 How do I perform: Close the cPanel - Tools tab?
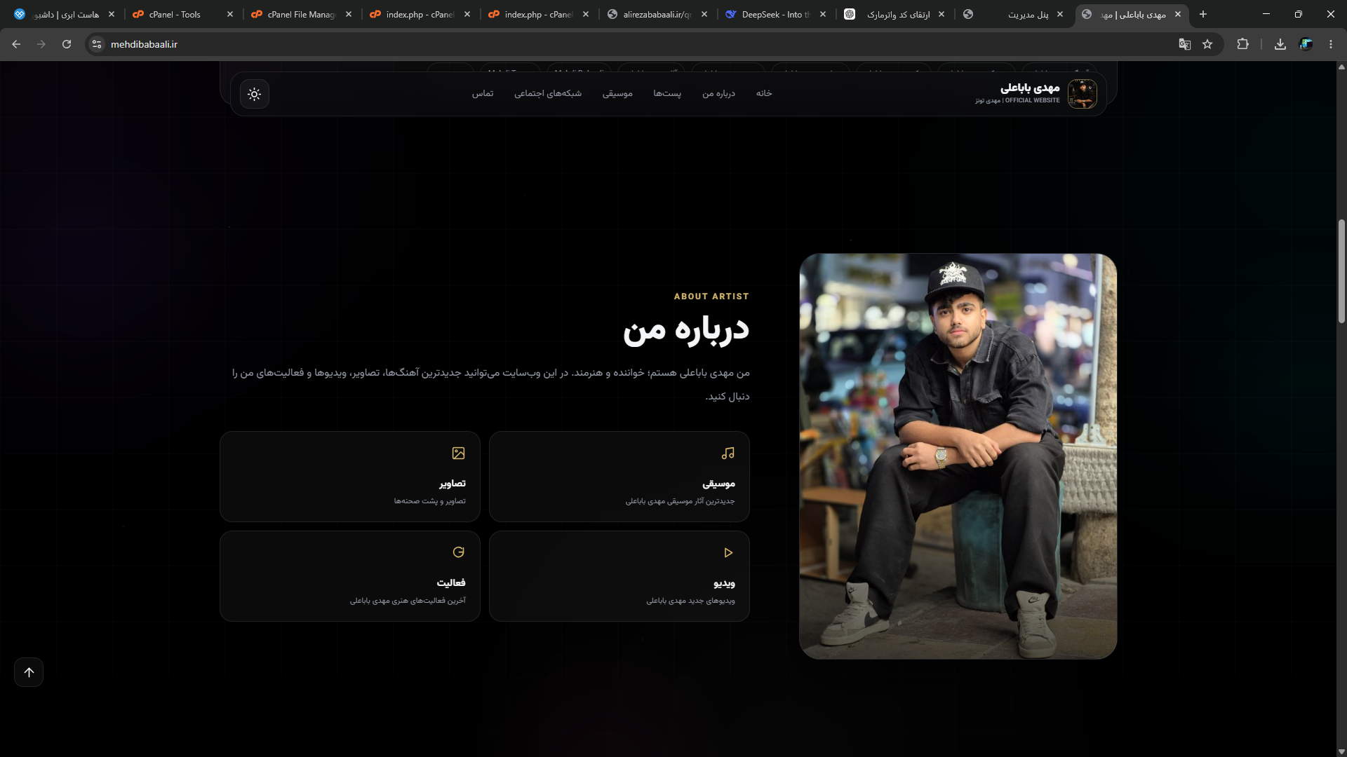(230, 14)
